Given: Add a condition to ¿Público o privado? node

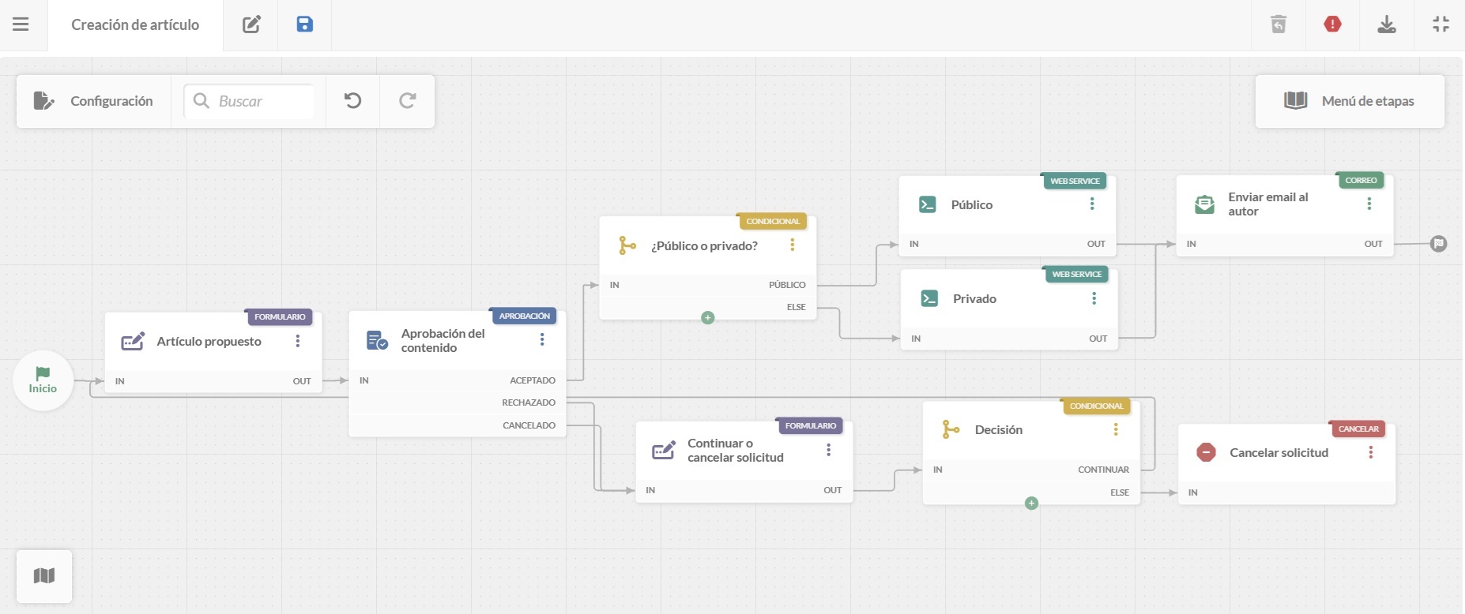Looking at the screenshot, I should click(708, 318).
